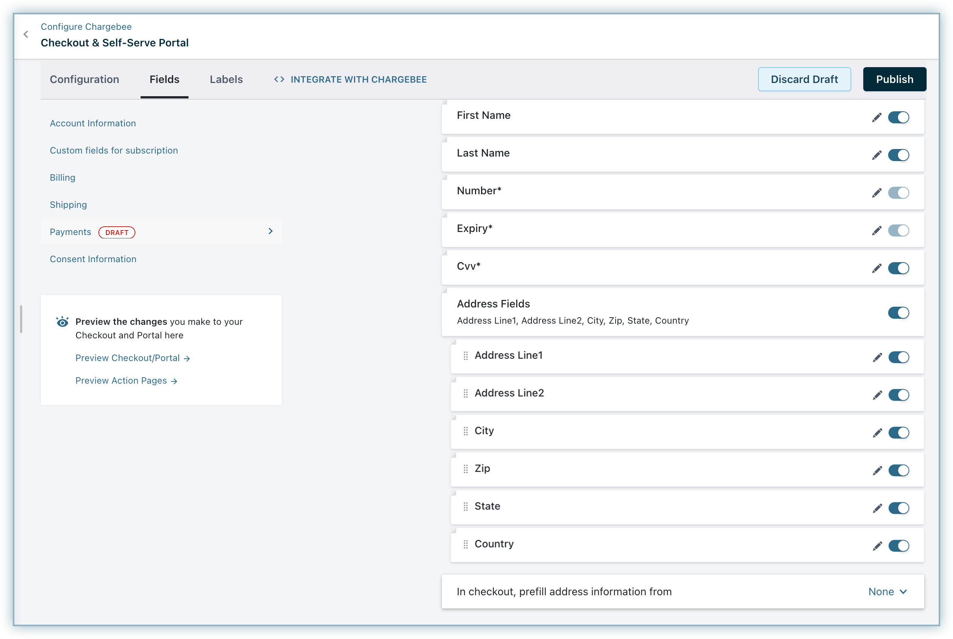Screen dimensions: 953x639
Task: Edit the Address Line1 field with pencil
Action: (877, 358)
